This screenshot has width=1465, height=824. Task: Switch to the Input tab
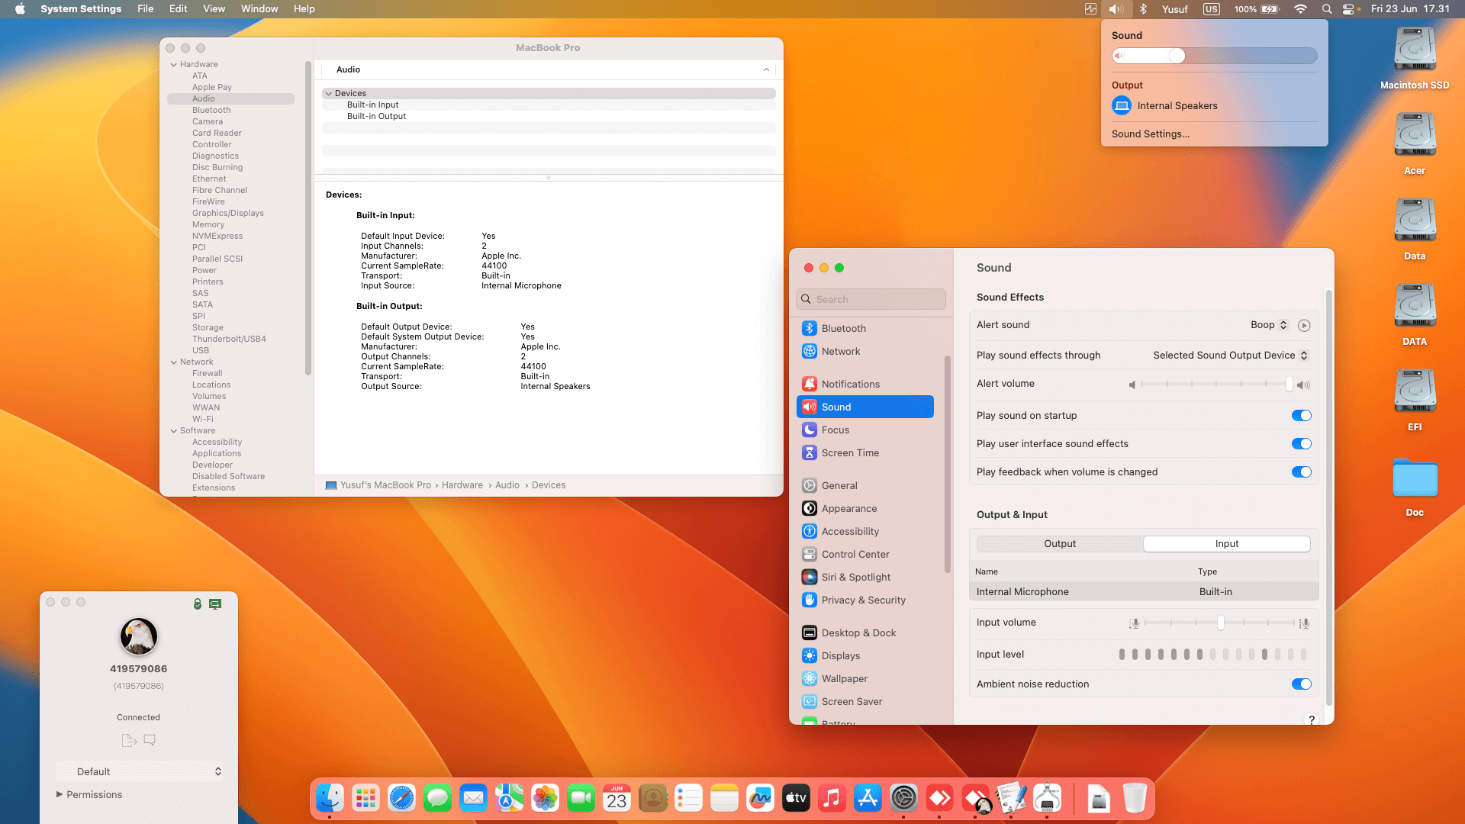pos(1227,544)
